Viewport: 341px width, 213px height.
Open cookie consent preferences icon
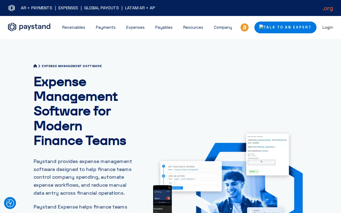(10, 203)
